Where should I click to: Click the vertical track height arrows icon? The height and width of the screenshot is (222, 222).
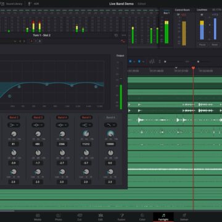(160, 62)
